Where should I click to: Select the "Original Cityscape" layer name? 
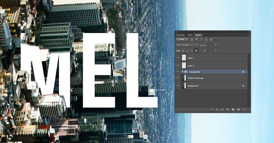coord(195,78)
